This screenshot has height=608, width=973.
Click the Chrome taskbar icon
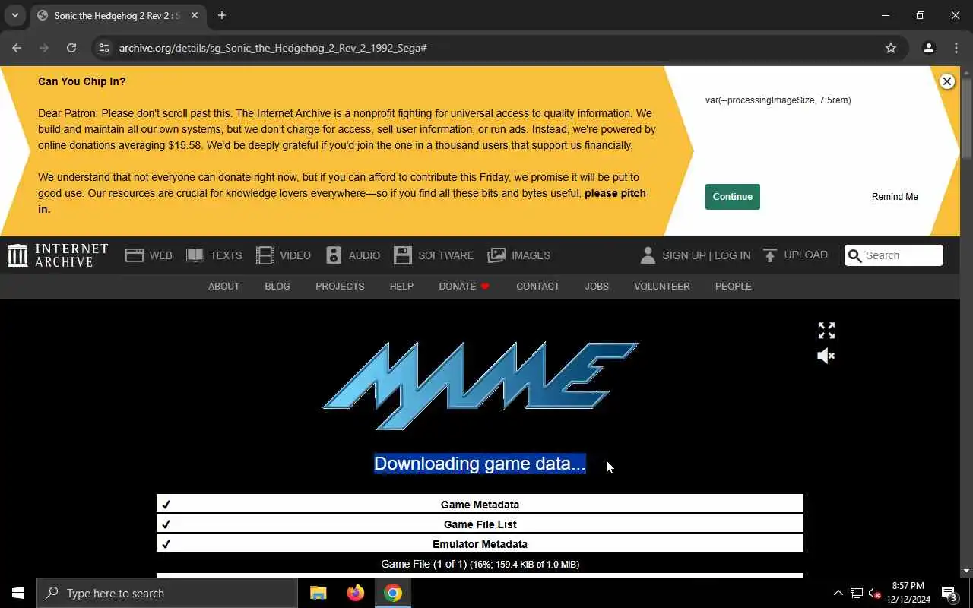[393, 593]
